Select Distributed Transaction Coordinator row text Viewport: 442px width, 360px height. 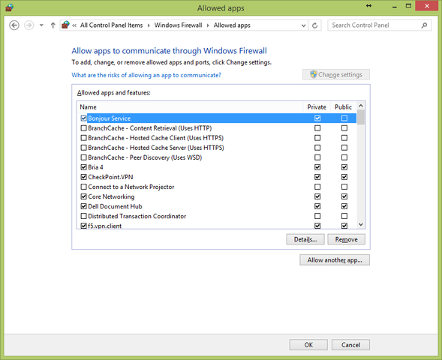pyautogui.click(x=137, y=216)
